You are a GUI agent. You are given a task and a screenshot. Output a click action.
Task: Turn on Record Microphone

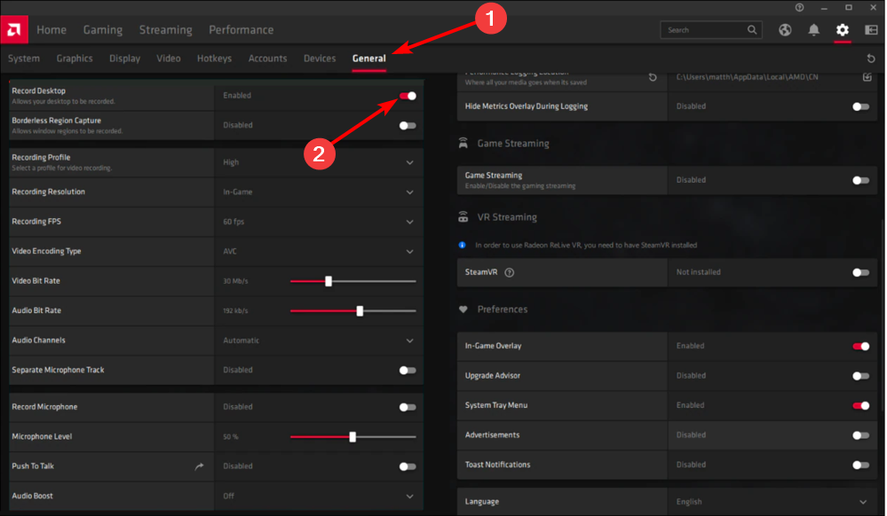[x=408, y=407]
